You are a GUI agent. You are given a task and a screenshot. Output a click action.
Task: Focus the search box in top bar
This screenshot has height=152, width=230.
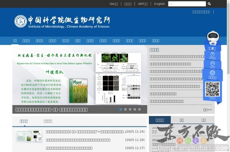(x=187, y=4)
